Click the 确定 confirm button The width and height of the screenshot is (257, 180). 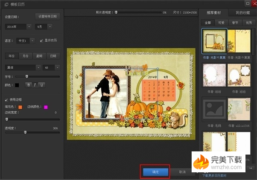pyautogui.click(x=155, y=171)
